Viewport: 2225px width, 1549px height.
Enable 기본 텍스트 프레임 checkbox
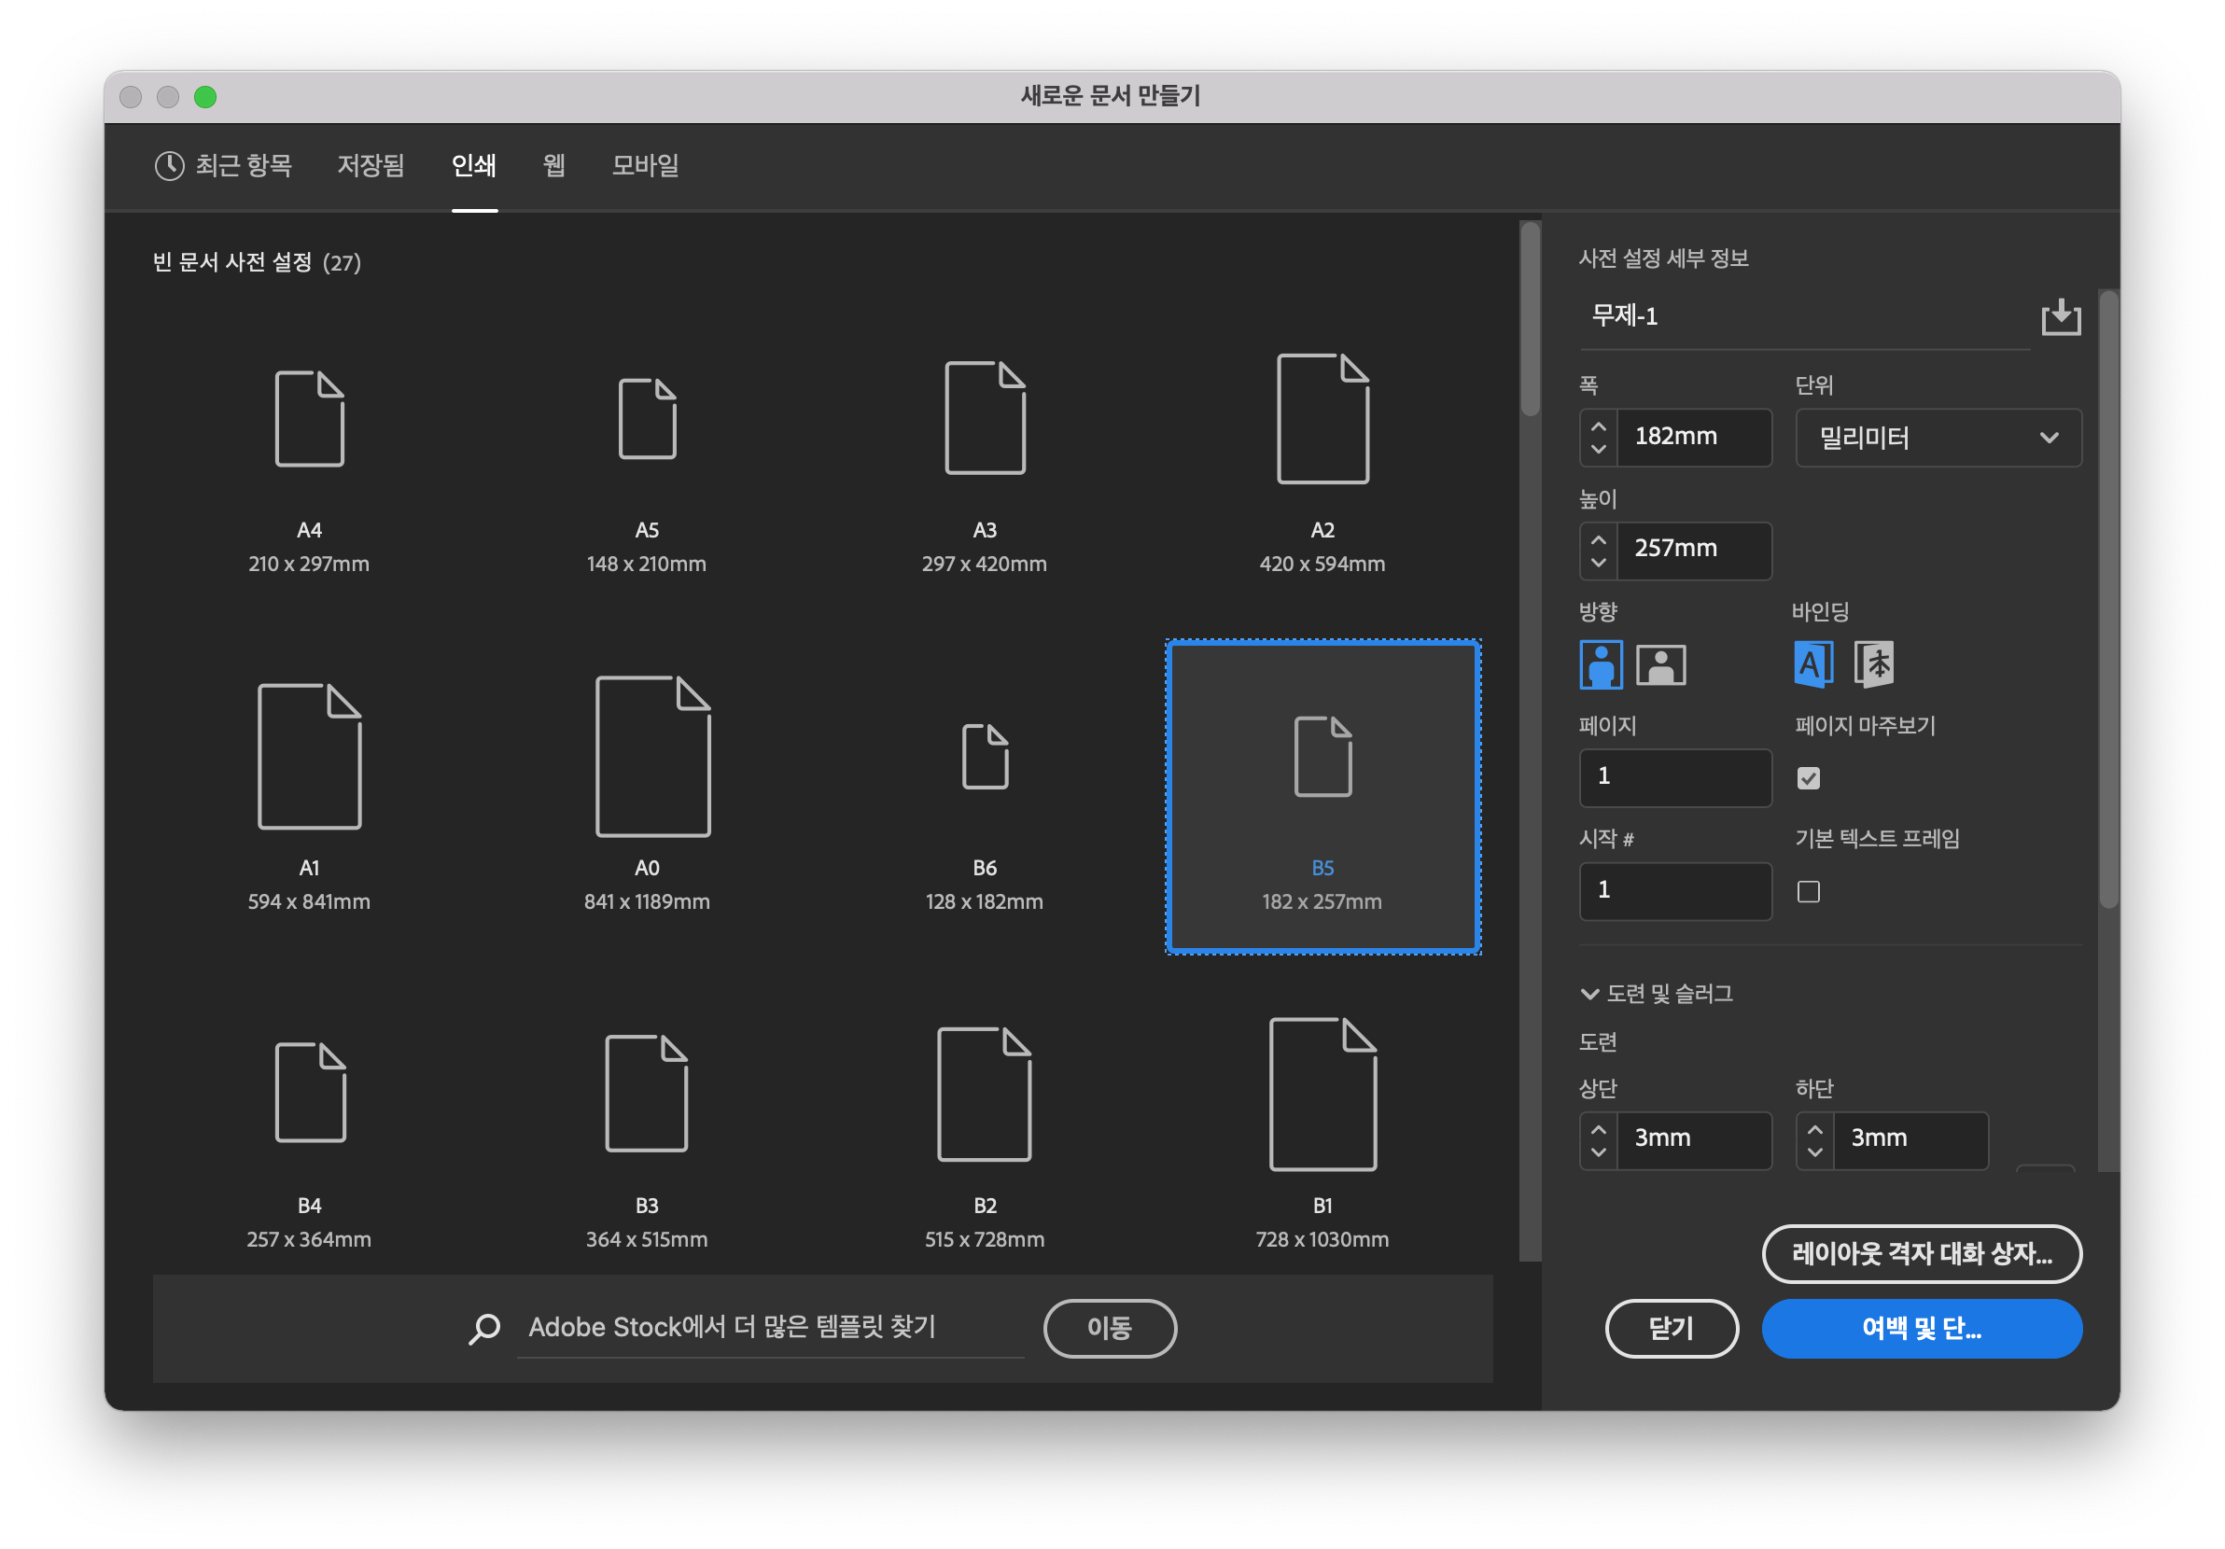pyautogui.click(x=1809, y=891)
